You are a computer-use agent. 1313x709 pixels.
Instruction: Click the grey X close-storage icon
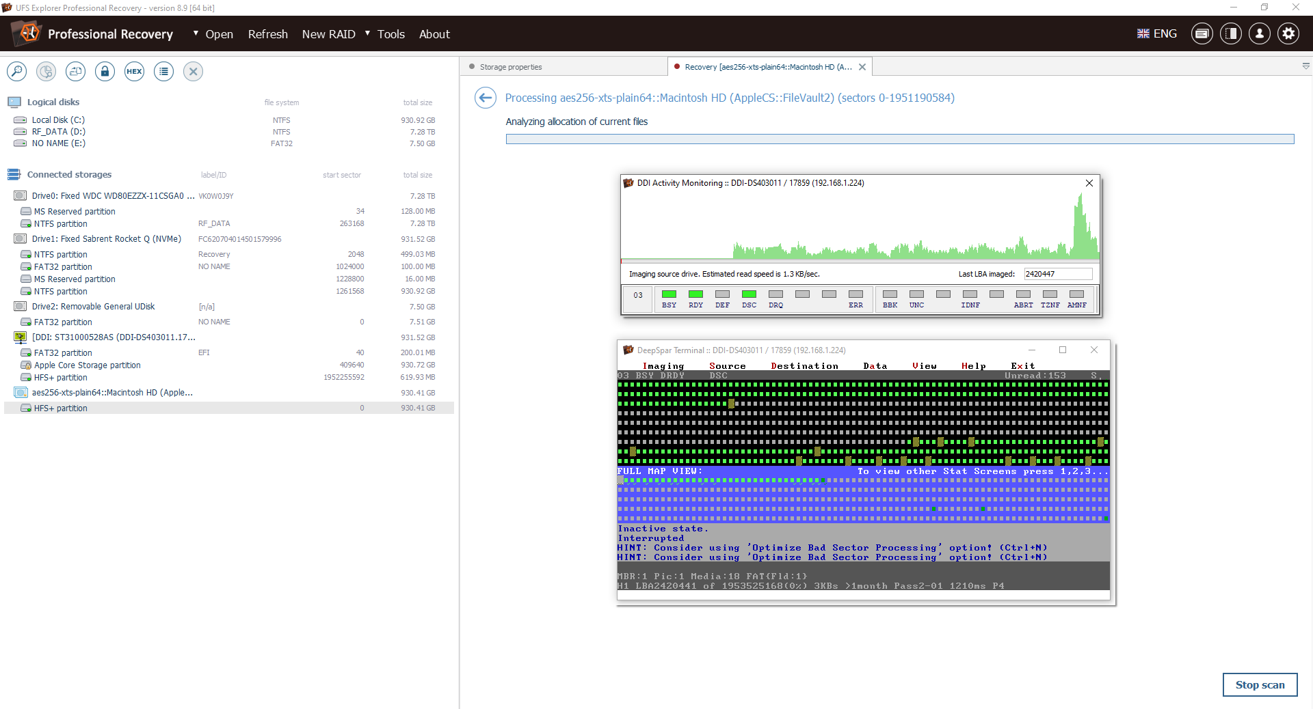pos(193,71)
